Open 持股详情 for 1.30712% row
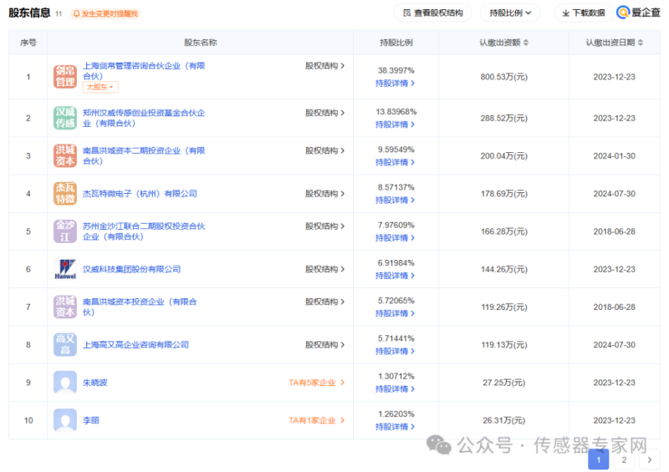Image resolution: width=669 pixels, height=472 pixels. click(x=395, y=388)
